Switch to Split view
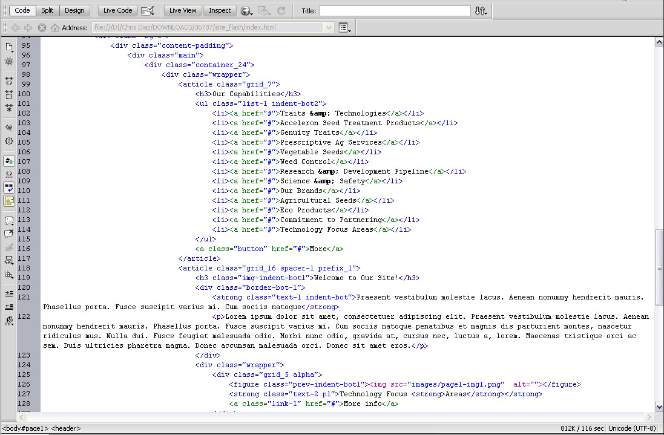Viewport: 664px width, 435px height. click(x=47, y=10)
